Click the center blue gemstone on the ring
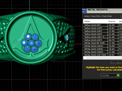 point(32,43)
